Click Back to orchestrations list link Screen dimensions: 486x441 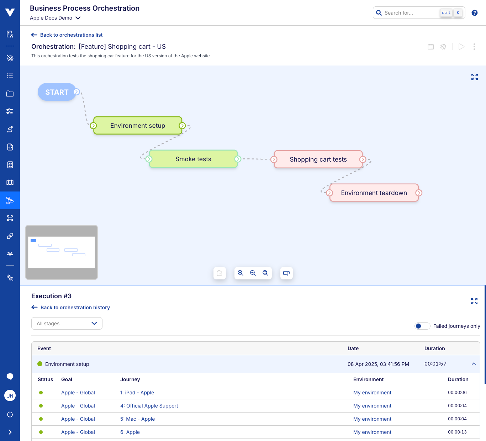click(71, 35)
